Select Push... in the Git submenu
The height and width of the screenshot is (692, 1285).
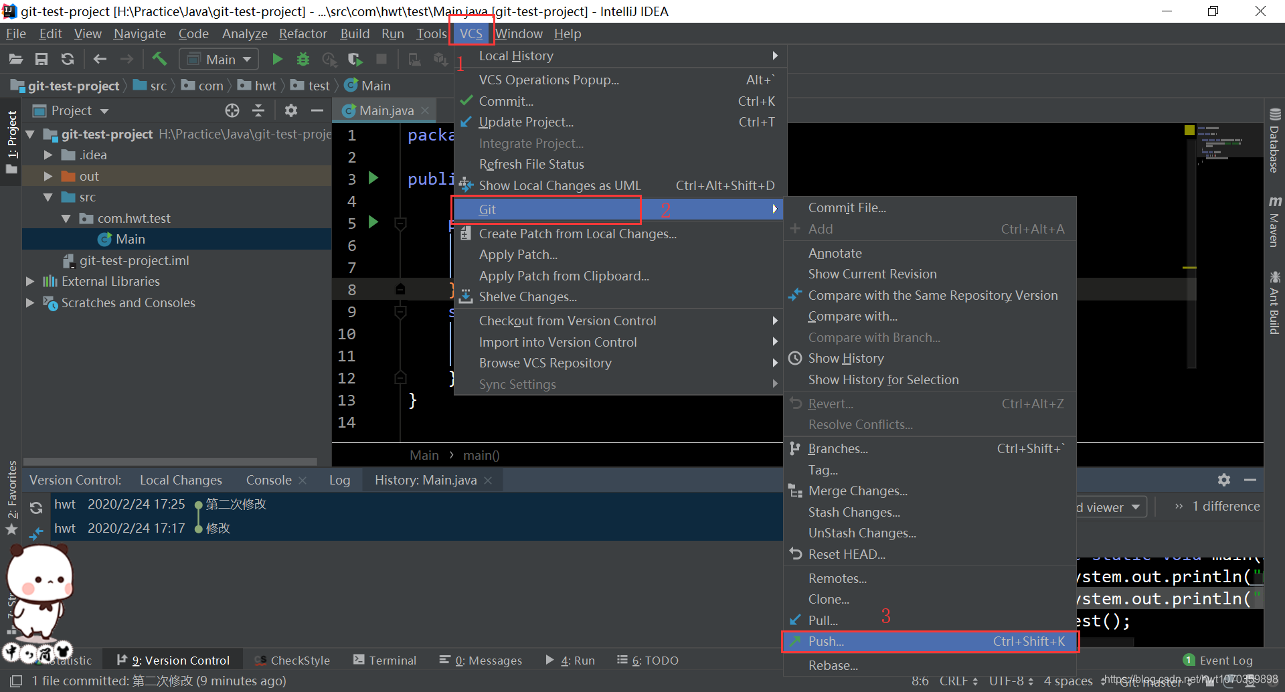click(930, 642)
